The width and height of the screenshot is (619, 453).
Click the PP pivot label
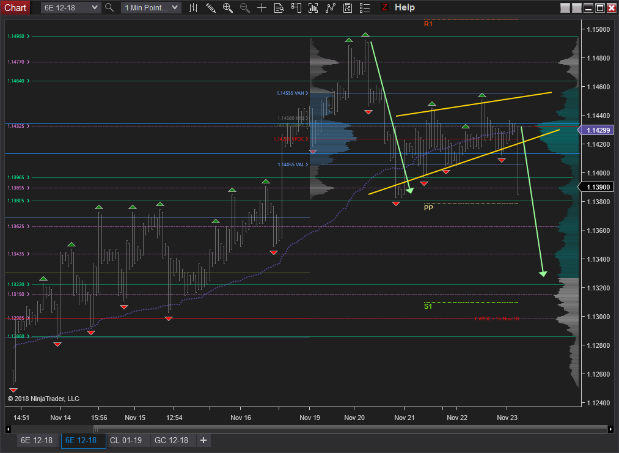click(428, 208)
